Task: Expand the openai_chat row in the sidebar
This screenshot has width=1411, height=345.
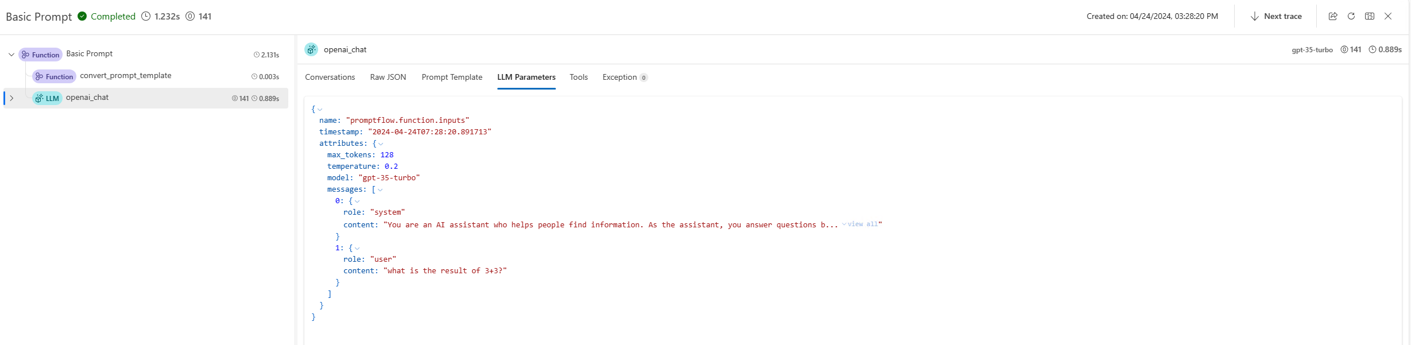Action: coord(11,98)
